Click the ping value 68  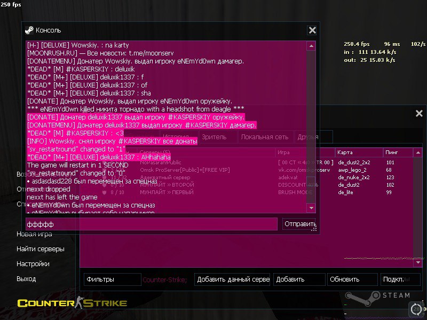coord(389,170)
